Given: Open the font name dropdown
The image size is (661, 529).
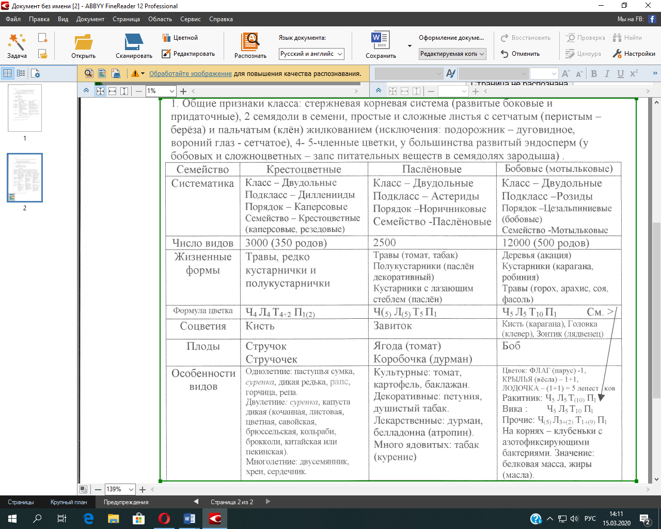Looking at the screenshot, I should point(494,73).
